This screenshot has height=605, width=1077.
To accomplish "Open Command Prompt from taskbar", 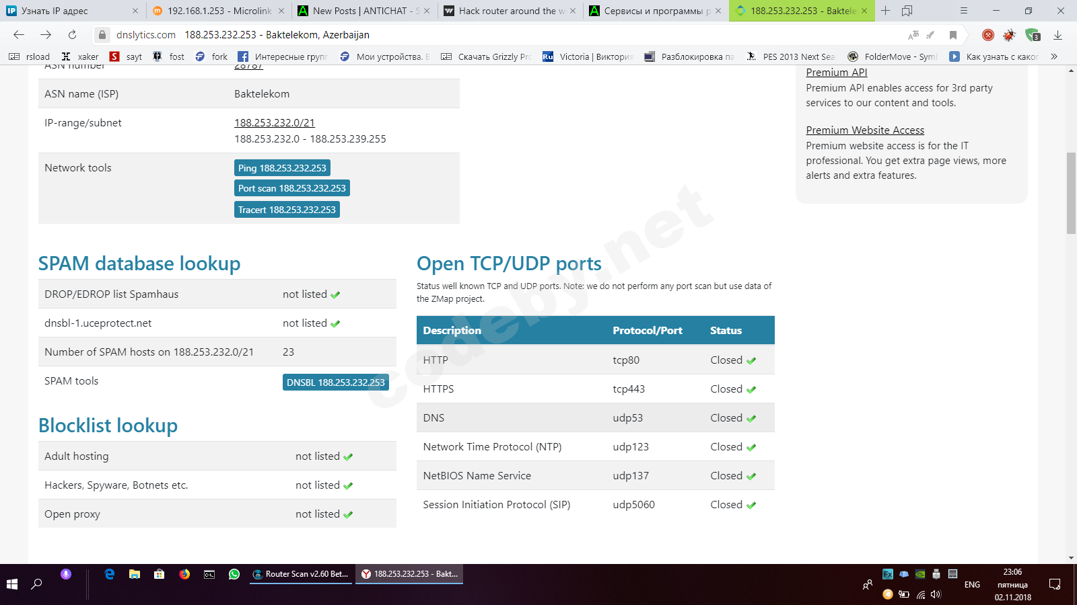I will pyautogui.click(x=209, y=574).
